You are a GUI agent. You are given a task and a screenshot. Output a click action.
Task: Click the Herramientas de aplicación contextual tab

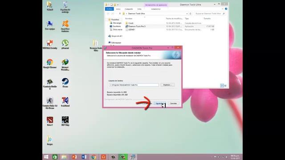156,5
